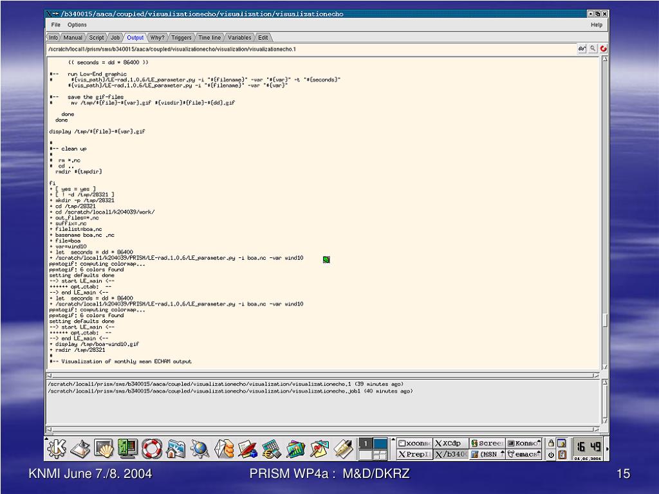This screenshot has height=494, width=659.
Task: Open the clipboard Klipper tray icon
Action: coord(562,455)
